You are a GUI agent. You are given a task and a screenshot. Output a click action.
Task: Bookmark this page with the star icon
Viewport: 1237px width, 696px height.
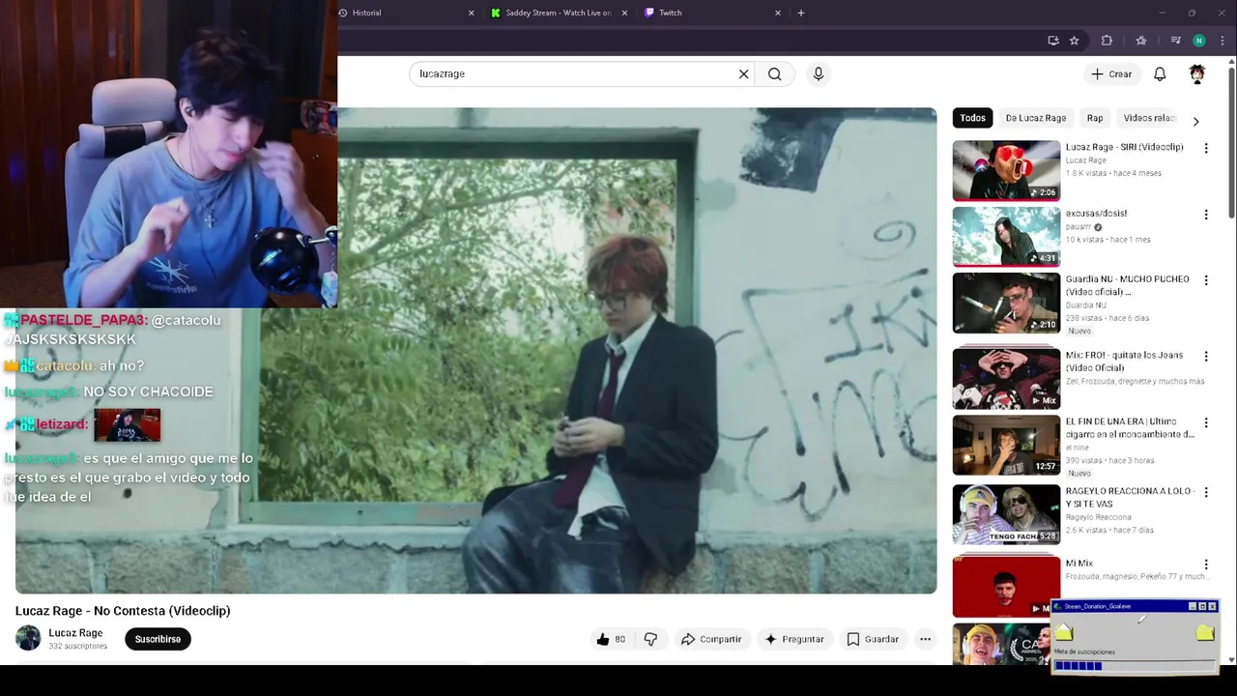[1074, 41]
